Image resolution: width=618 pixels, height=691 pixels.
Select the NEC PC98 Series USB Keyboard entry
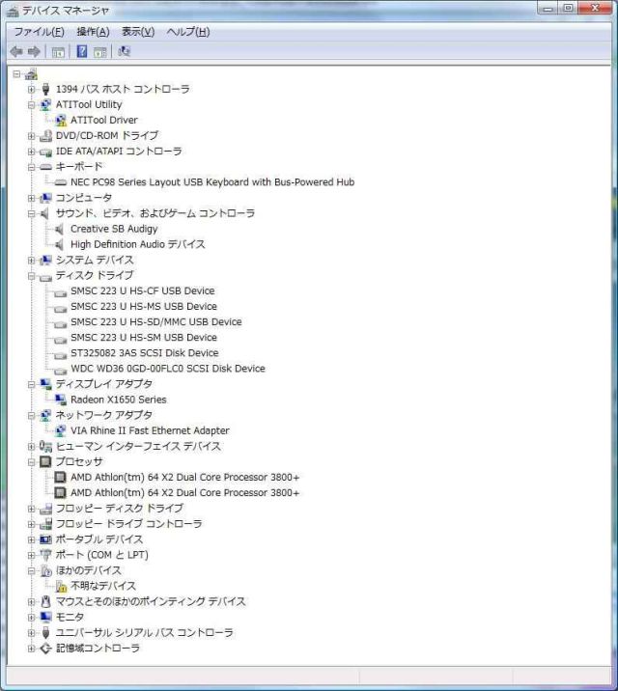[211, 182]
